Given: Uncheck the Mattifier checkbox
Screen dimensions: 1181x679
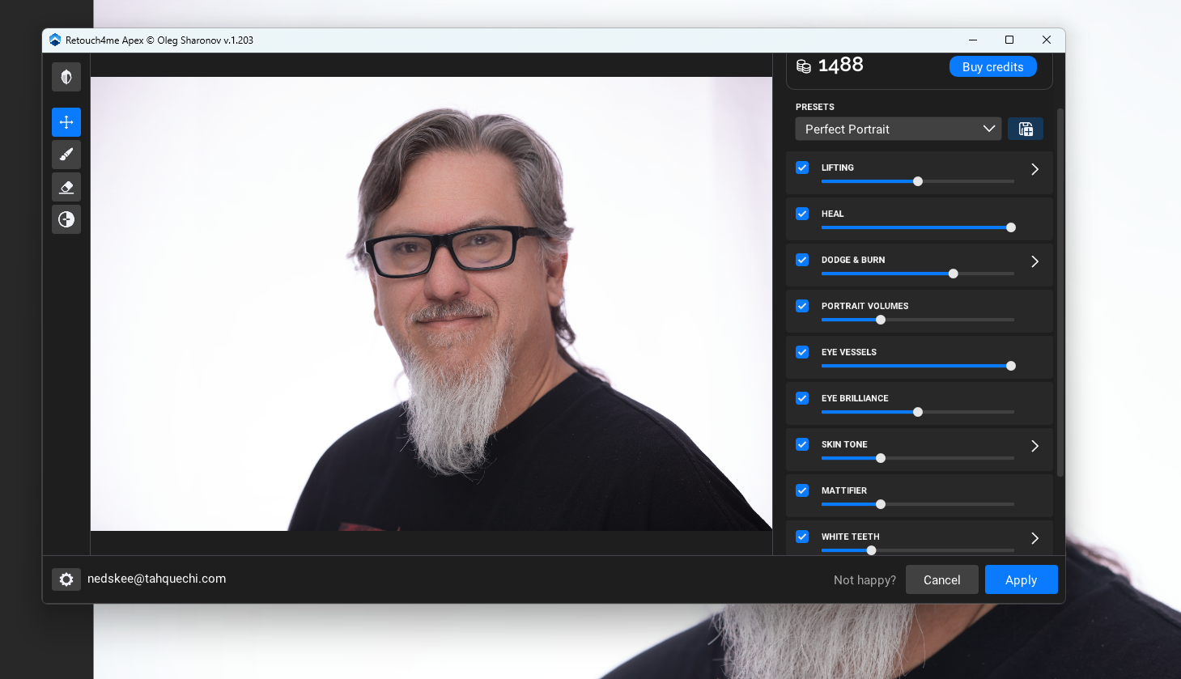Looking at the screenshot, I should (802, 490).
